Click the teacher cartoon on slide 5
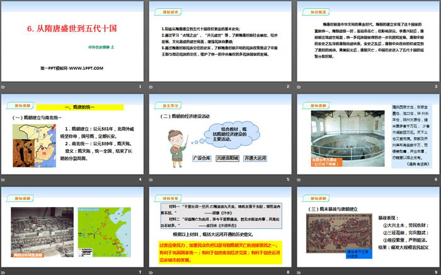The image size is (441, 275). pos(178,149)
